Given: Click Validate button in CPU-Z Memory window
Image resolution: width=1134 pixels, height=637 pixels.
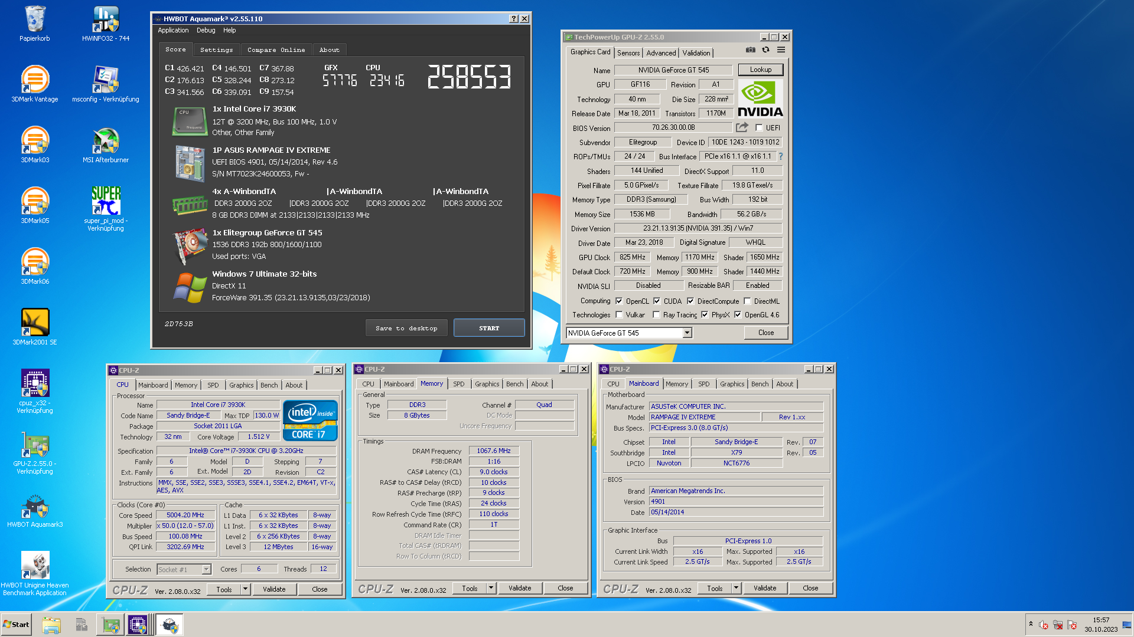Looking at the screenshot, I should [520, 588].
